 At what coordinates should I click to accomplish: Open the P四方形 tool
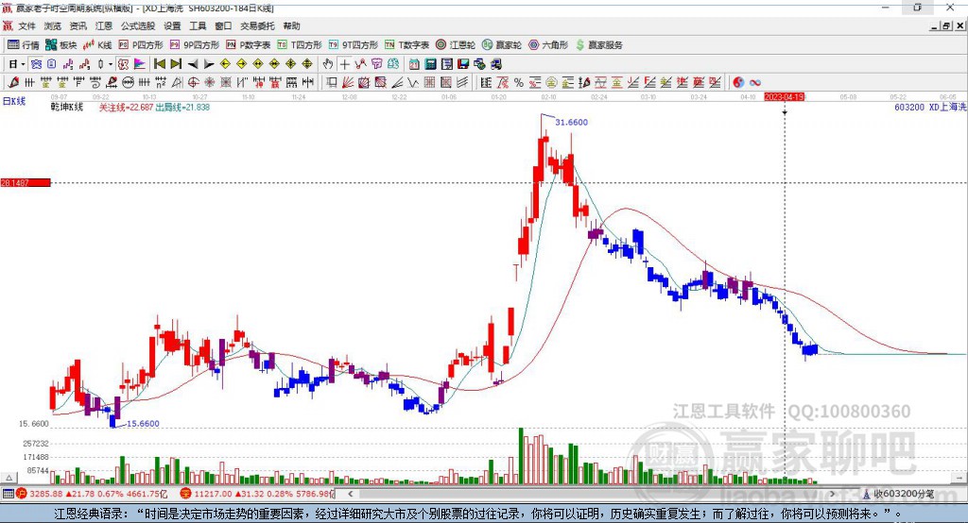coord(141,45)
